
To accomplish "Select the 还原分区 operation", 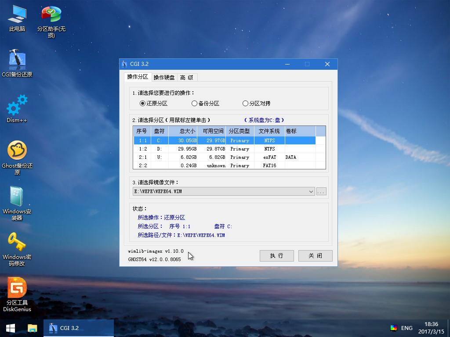I will (142, 103).
